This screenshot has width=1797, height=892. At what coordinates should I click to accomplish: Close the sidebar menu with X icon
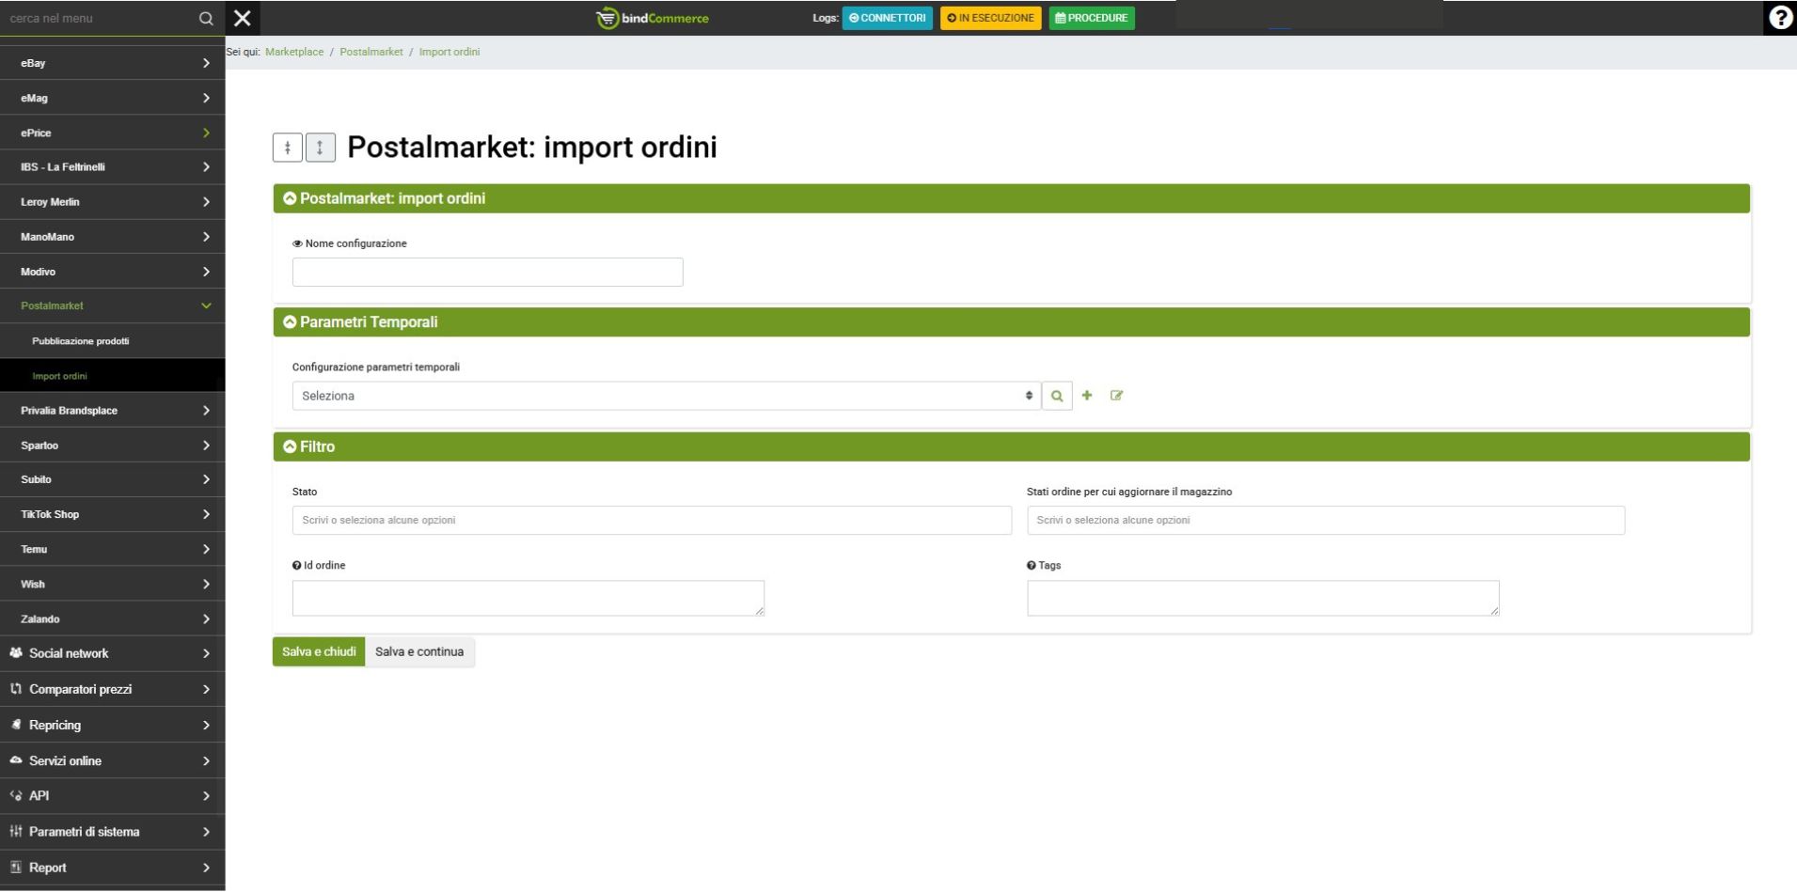(242, 18)
